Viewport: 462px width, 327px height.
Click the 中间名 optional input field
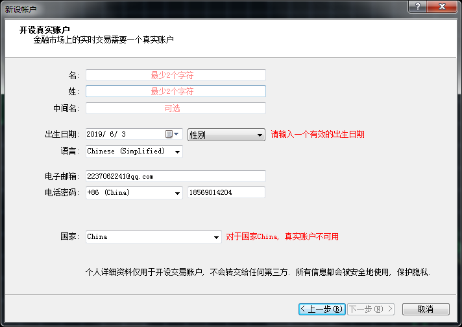click(176, 108)
